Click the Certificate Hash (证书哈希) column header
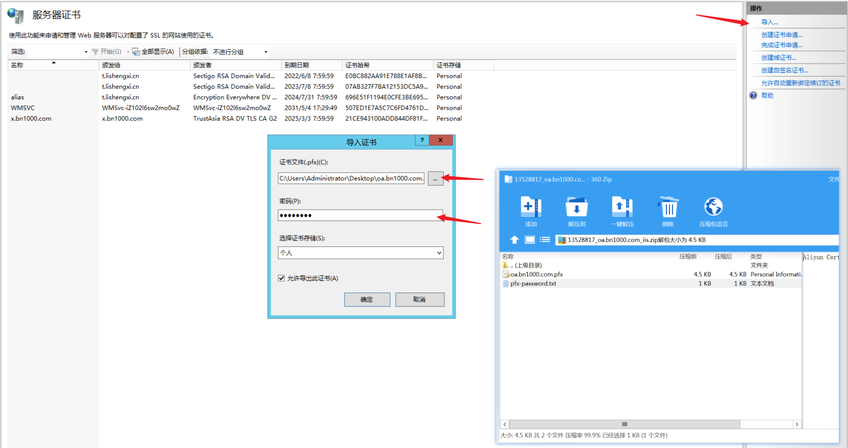The width and height of the screenshot is (848, 448). 388,65
